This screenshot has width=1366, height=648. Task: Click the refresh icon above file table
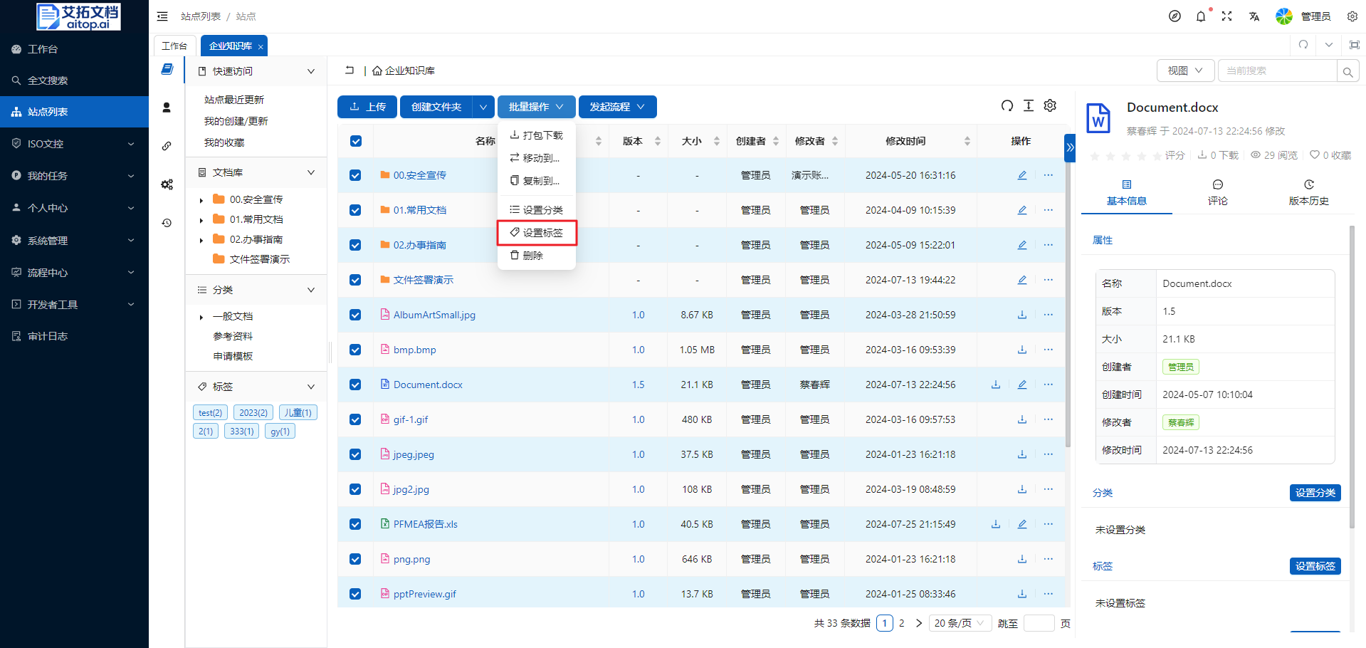(1007, 106)
